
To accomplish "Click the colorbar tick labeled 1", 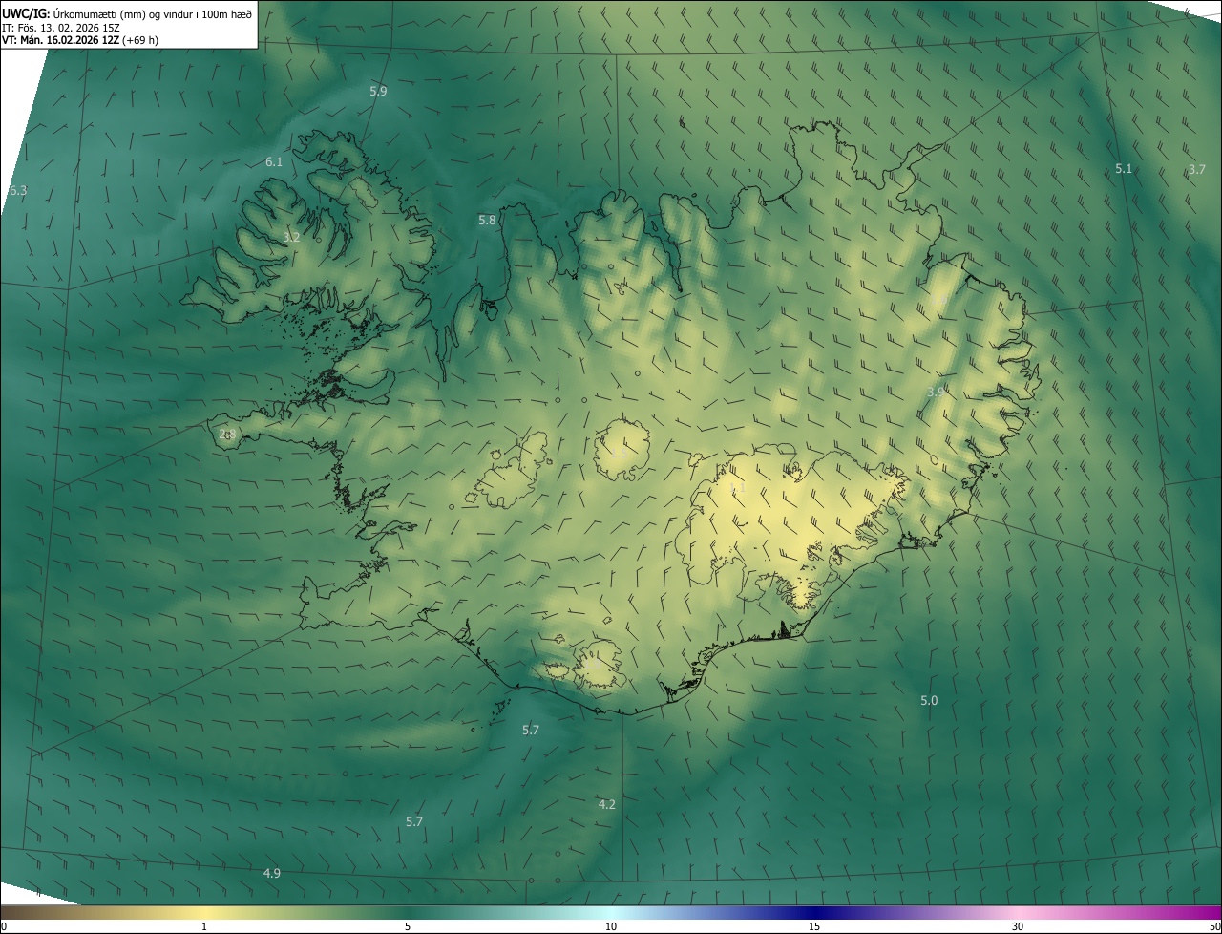I will pyautogui.click(x=204, y=926).
